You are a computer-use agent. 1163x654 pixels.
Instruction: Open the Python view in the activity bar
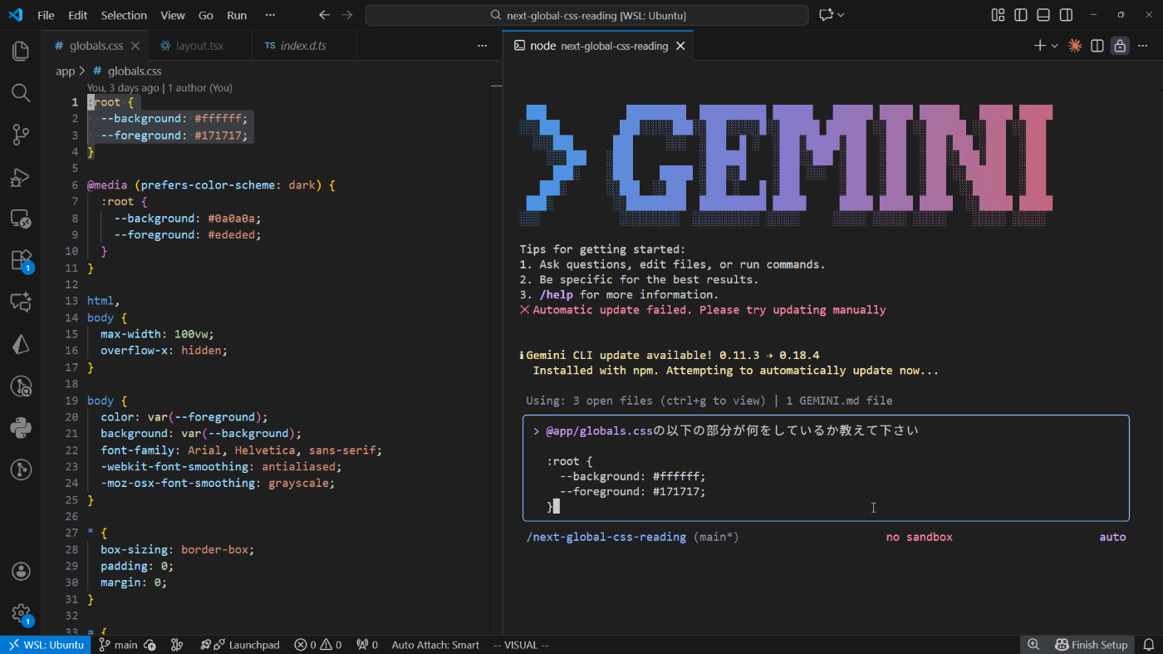(21, 428)
